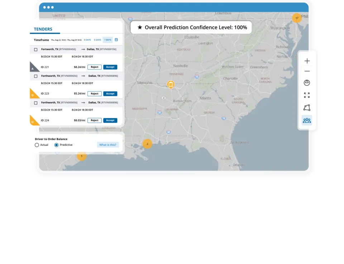344x264 pixels.
Task: Click the cluster marker labeled 17 near Philadelphia
Action: point(297,17)
